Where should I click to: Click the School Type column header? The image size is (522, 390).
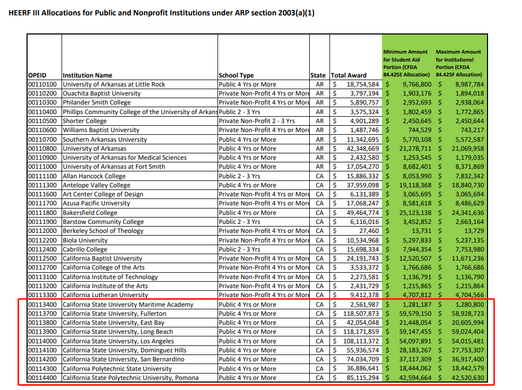(236, 75)
